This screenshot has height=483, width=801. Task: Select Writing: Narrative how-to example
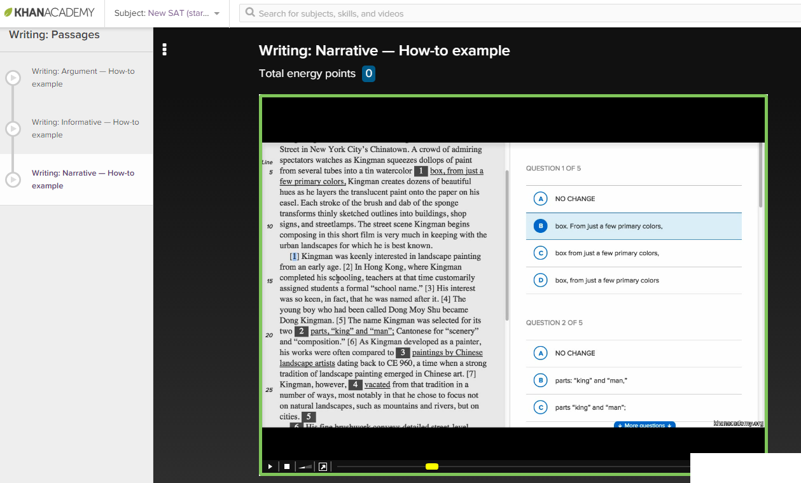coord(83,179)
